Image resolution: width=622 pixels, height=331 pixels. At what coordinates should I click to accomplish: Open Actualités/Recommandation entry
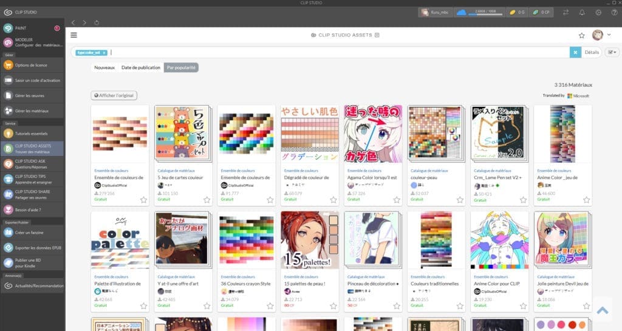[x=32, y=286]
